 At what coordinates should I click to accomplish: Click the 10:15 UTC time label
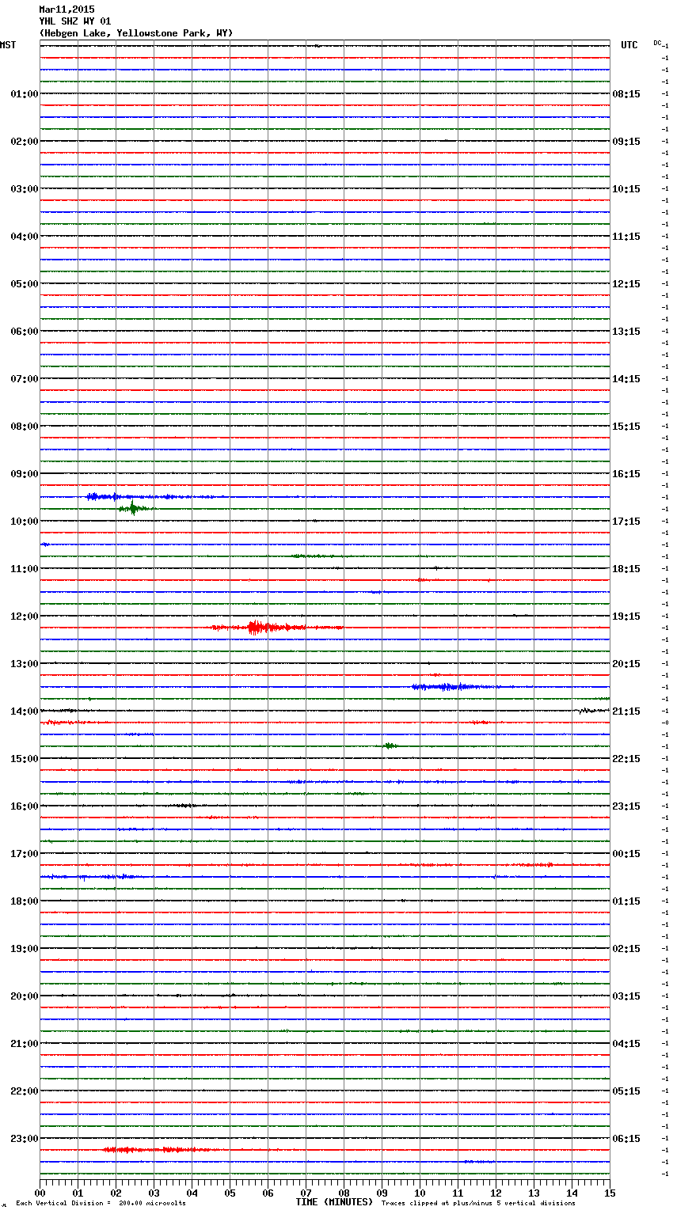click(626, 189)
